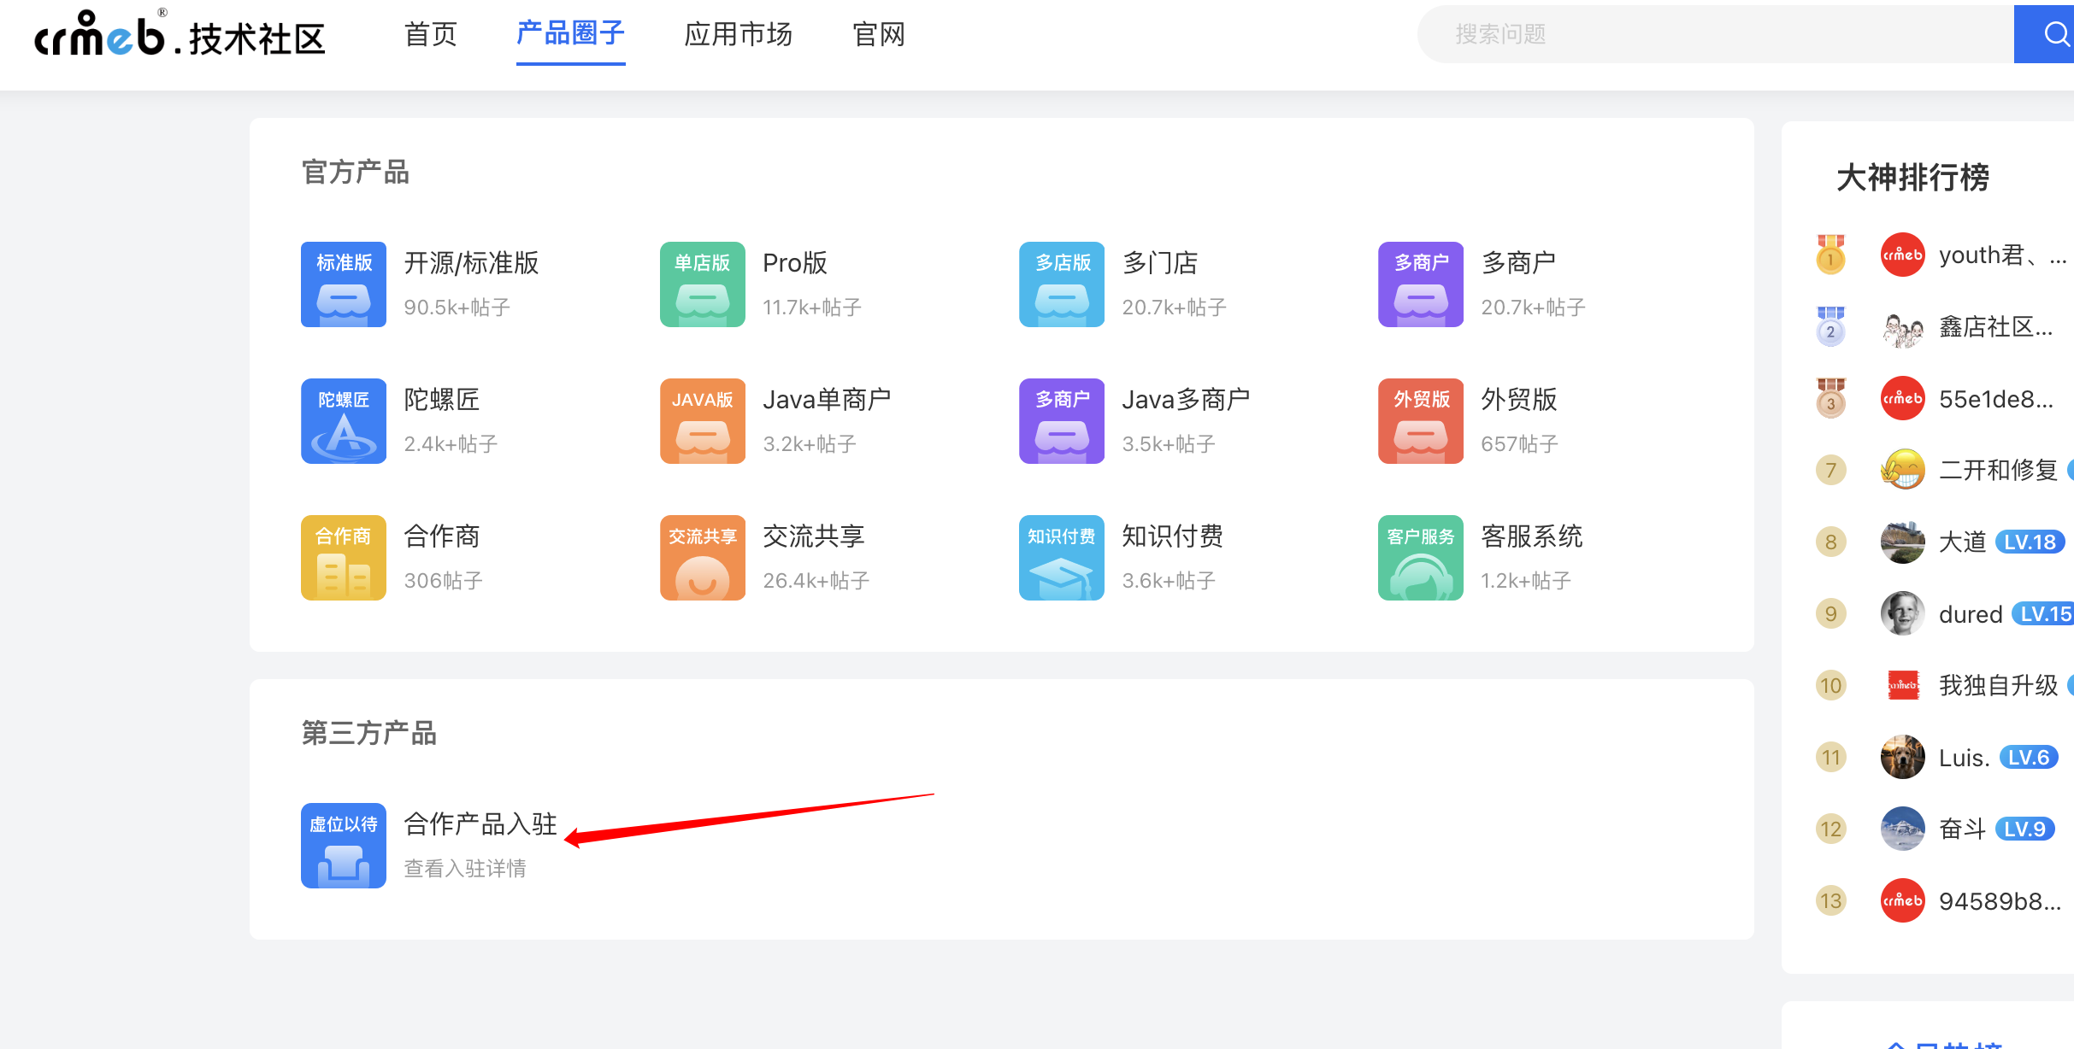Click the bronze third-place medal icon
The image size is (2074, 1049).
1830,398
